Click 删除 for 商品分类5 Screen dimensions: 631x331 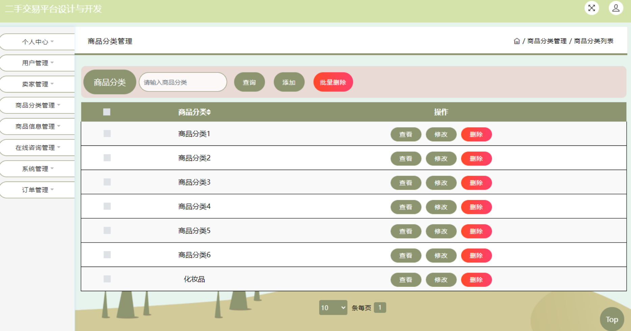click(476, 231)
